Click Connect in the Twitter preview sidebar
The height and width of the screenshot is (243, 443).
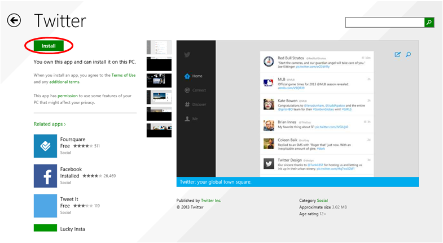(195, 90)
